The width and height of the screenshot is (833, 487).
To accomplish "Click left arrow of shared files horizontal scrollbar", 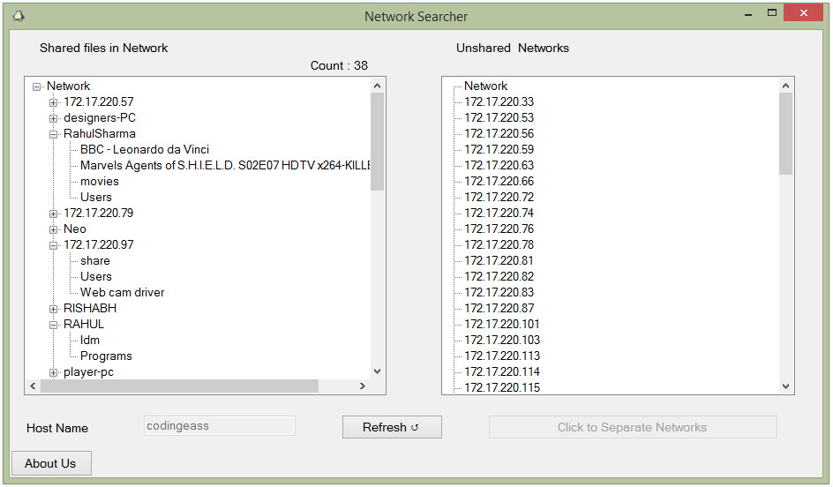I will 33,386.
